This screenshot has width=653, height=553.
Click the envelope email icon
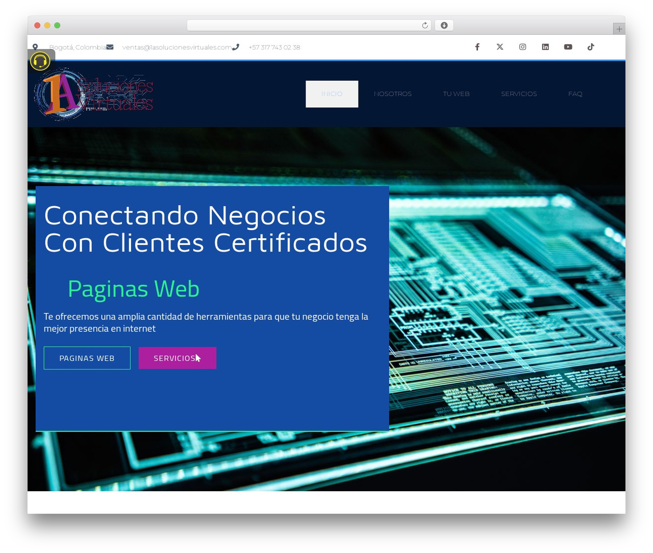click(x=110, y=47)
